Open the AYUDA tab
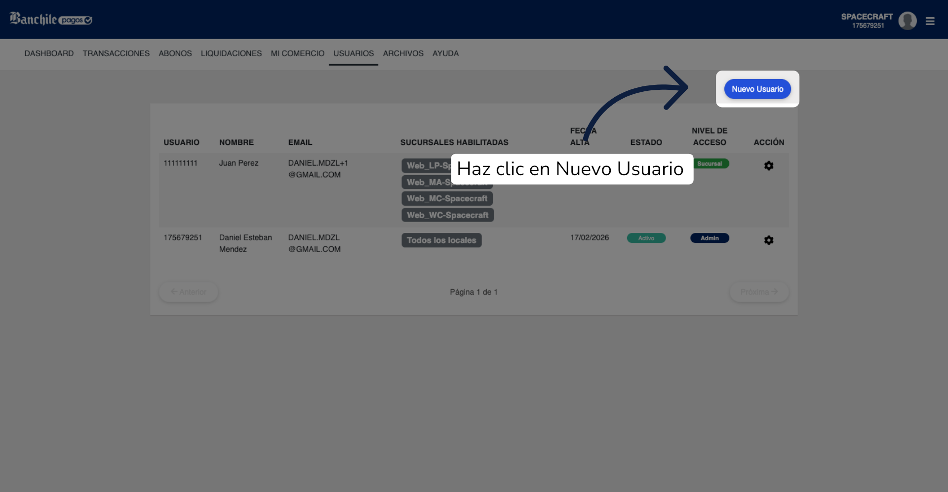The image size is (948, 492). (446, 53)
